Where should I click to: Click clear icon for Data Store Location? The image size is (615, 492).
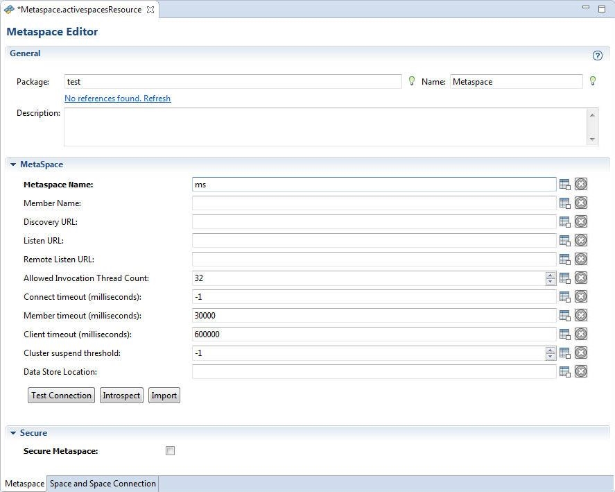pos(581,371)
